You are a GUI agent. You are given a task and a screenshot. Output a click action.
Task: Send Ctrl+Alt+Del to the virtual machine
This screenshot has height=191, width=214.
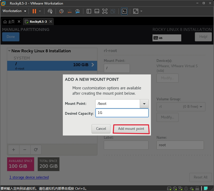(50, 11)
